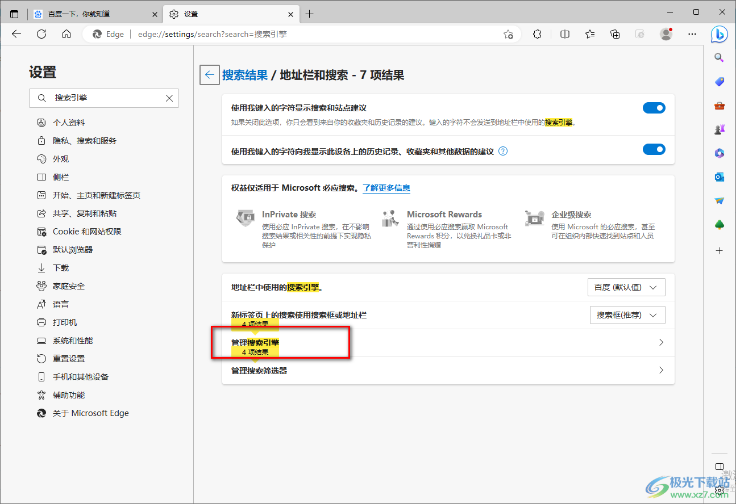The height and width of the screenshot is (504, 736).
Task: Toggle 使用我键入的字符显示搜索和站点建议
Action: click(x=654, y=108)
